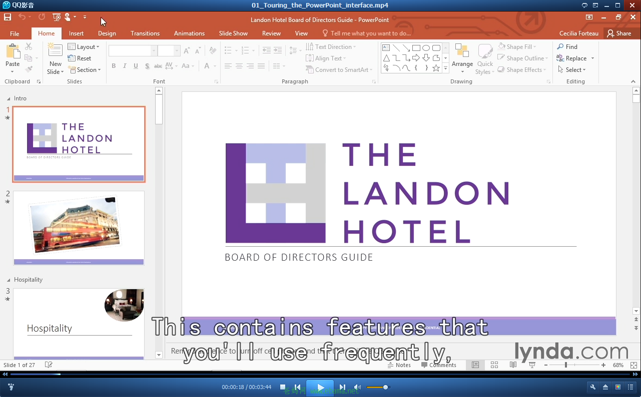Select the 5-Point Star shape
641x397 pixels.
(436, 68)
